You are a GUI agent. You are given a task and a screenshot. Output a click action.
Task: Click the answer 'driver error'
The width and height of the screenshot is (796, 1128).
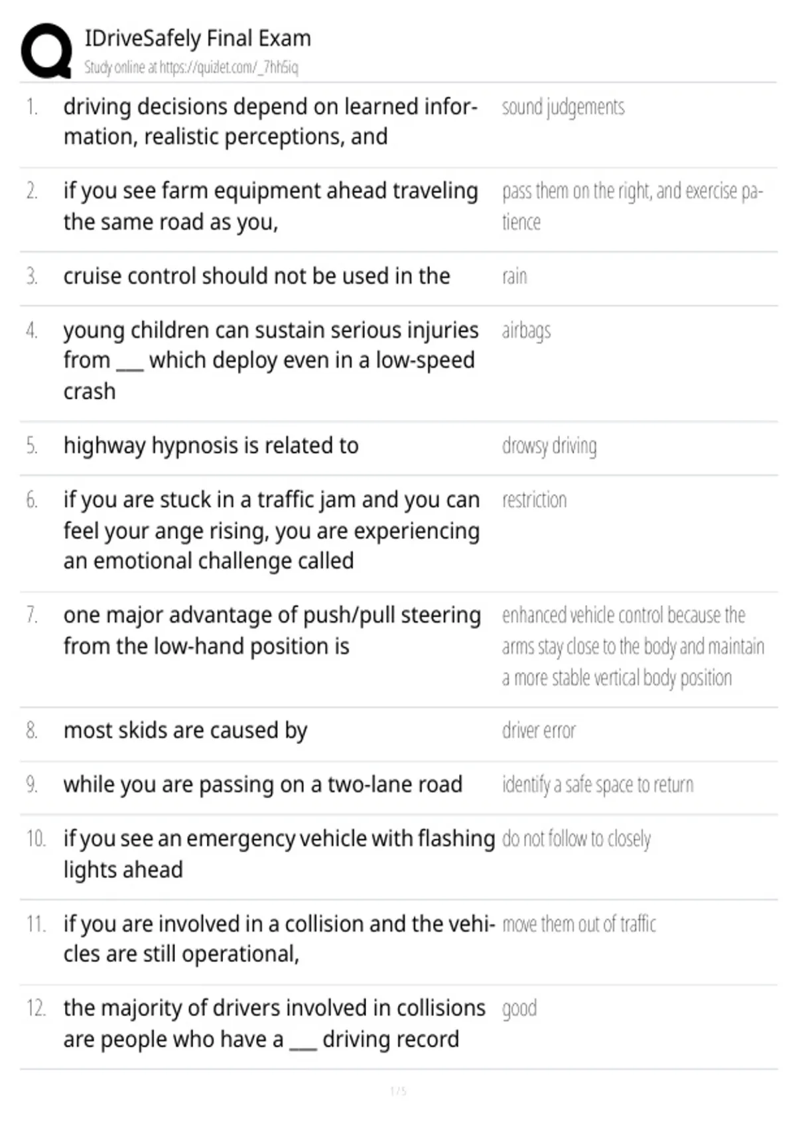click(x=539, y=731)
